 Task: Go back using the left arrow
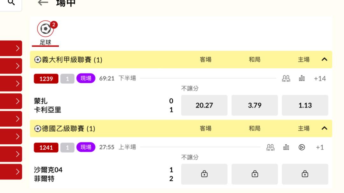pos(43,3)
